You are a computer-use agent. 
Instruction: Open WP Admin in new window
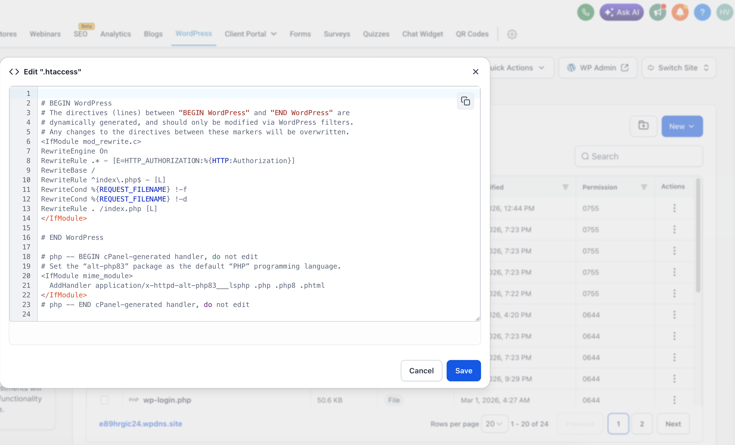(598, 68)
